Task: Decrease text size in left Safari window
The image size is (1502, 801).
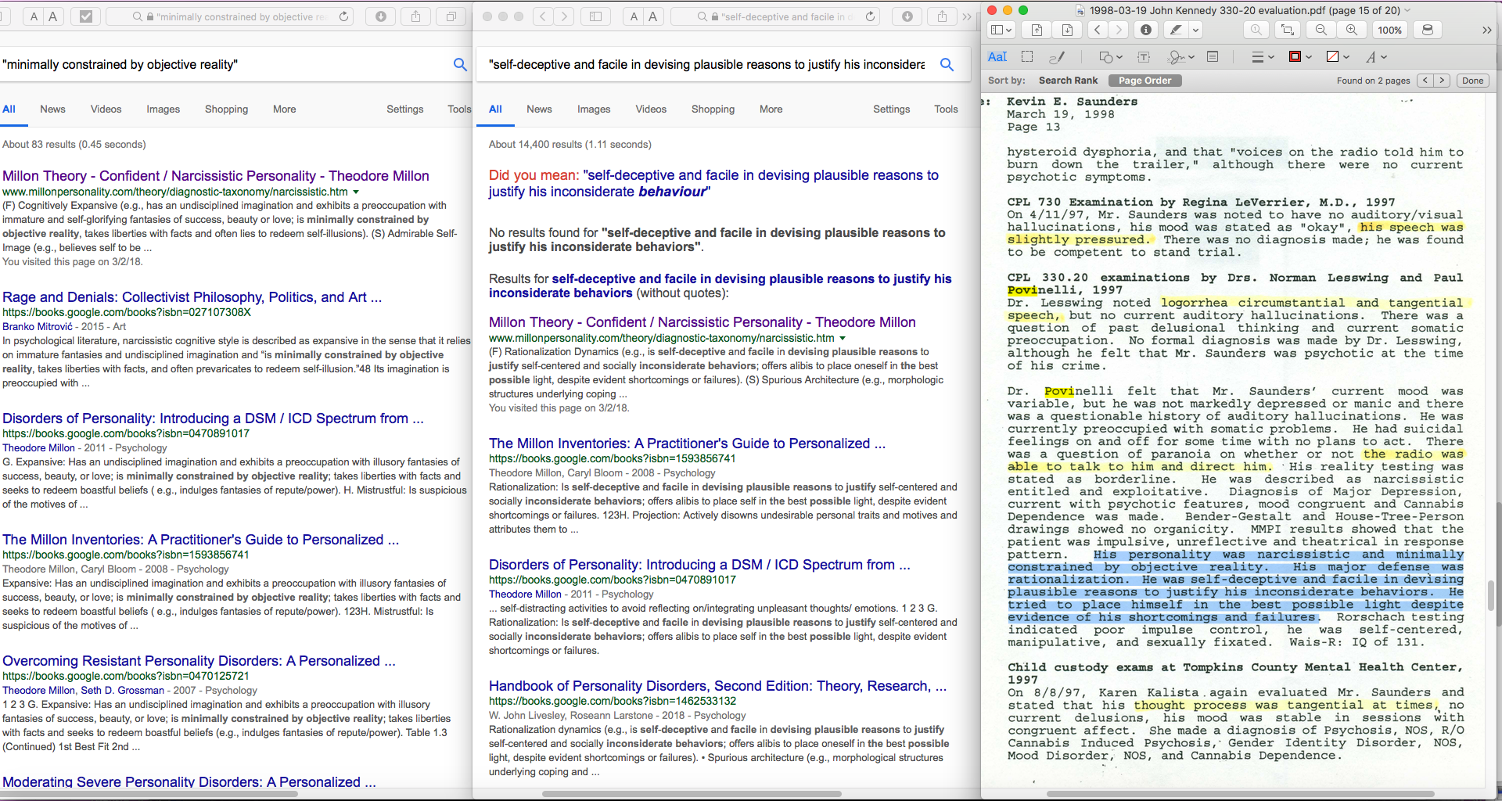Action: coord(34,16)
